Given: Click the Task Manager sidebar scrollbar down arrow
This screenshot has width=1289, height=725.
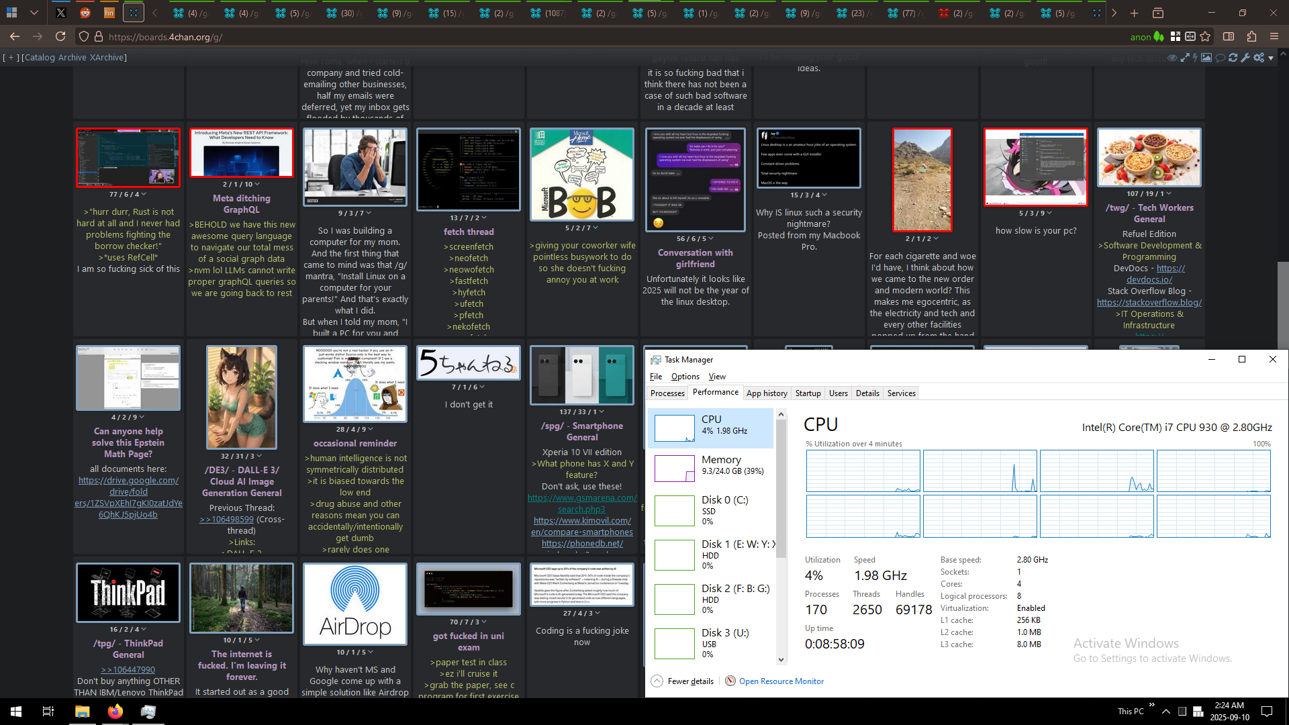Looking at the screenshot, I should pyautogui.click(x=781, y=660).
